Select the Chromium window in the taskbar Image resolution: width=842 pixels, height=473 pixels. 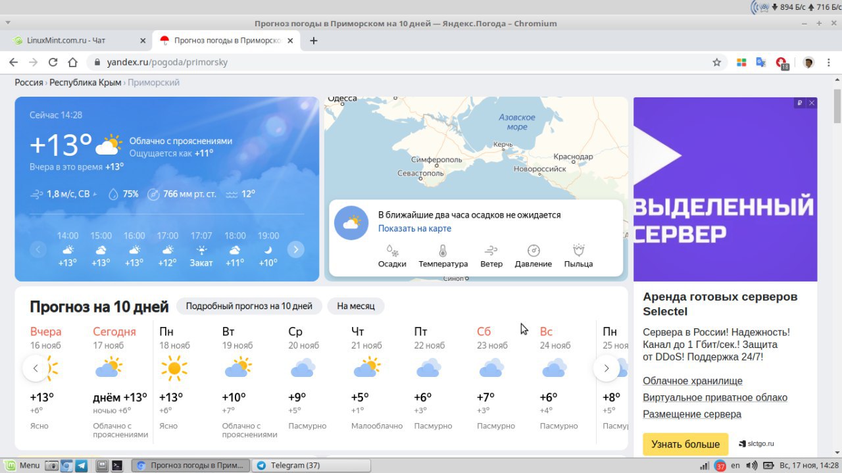point(191,465)
